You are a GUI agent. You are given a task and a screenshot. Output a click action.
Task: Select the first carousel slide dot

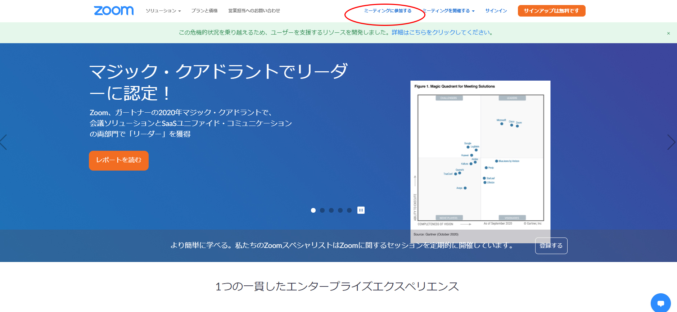click(x=313, y=210)
